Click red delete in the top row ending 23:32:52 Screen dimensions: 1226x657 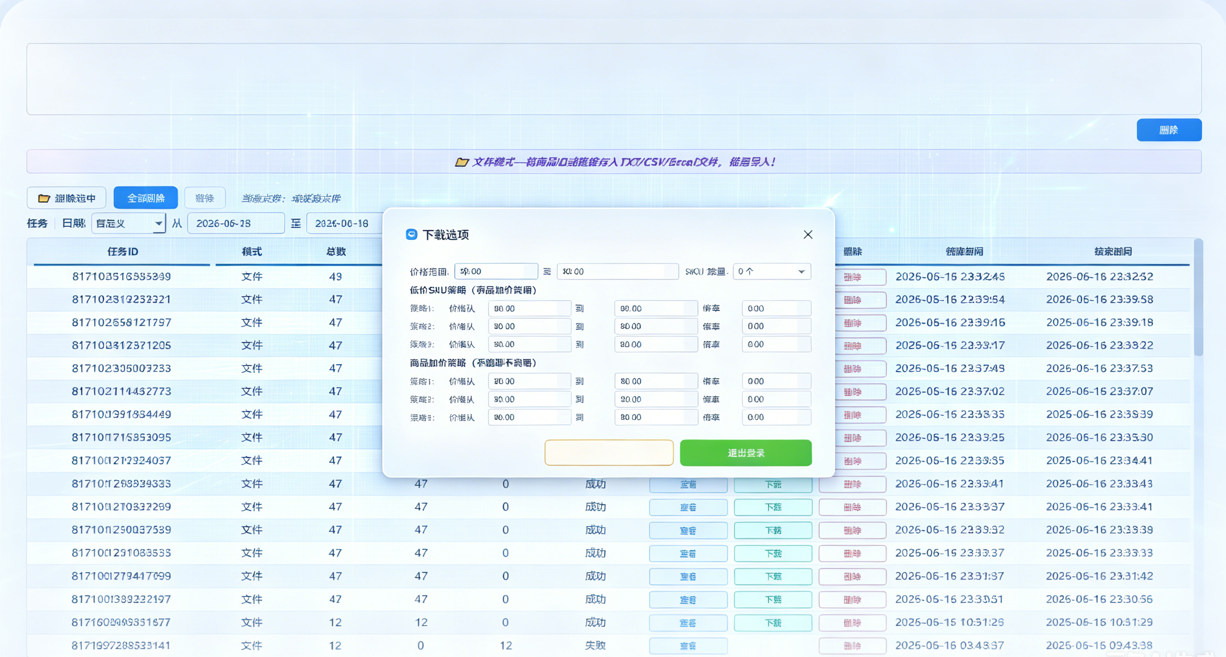861,277
